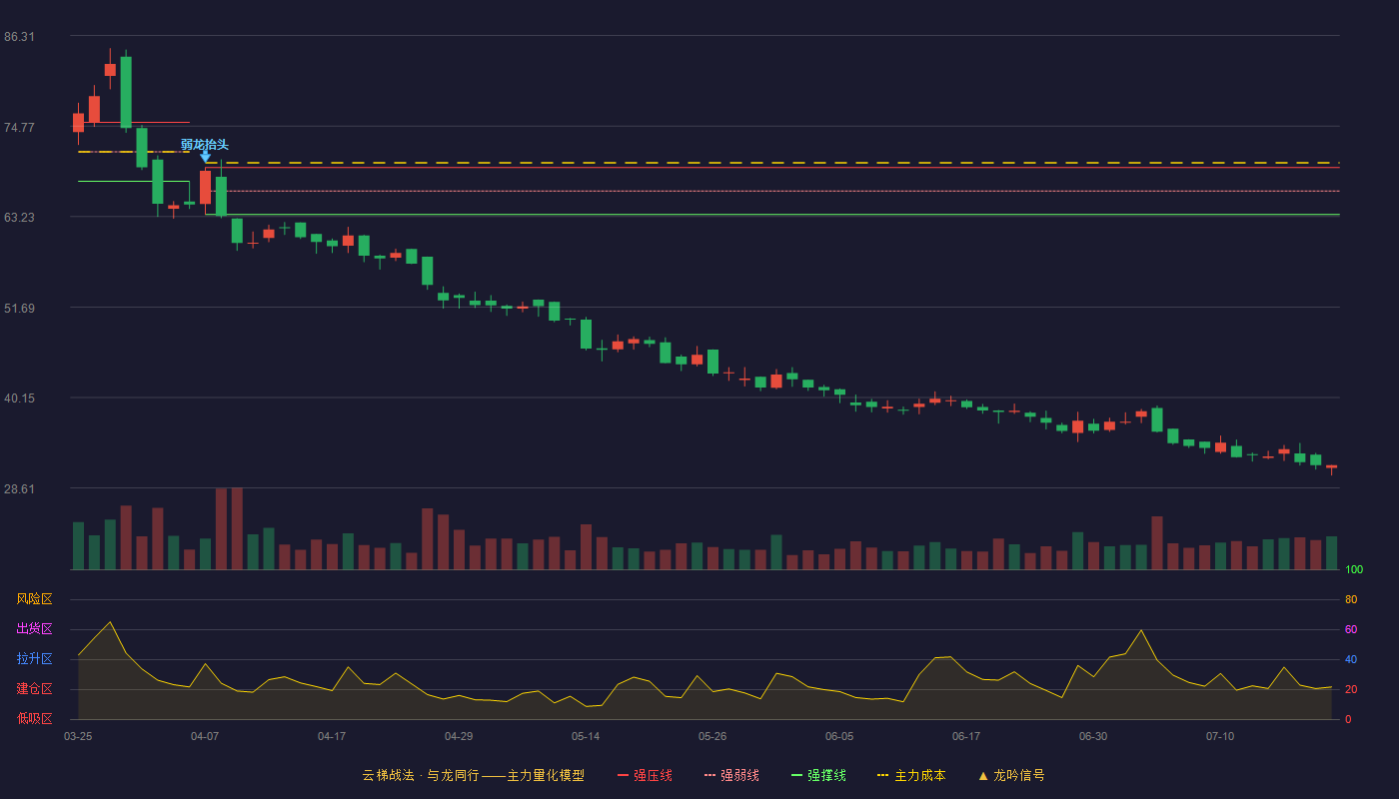Click the 龙吟信号 triangle legend icon

[x=983, y=775]
